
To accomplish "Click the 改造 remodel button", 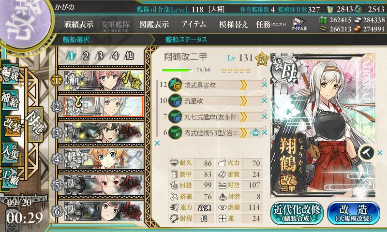I will (x=354, y=213).
